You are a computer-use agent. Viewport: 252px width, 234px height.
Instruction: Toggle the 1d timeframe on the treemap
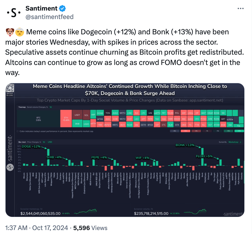pos(51,107)
